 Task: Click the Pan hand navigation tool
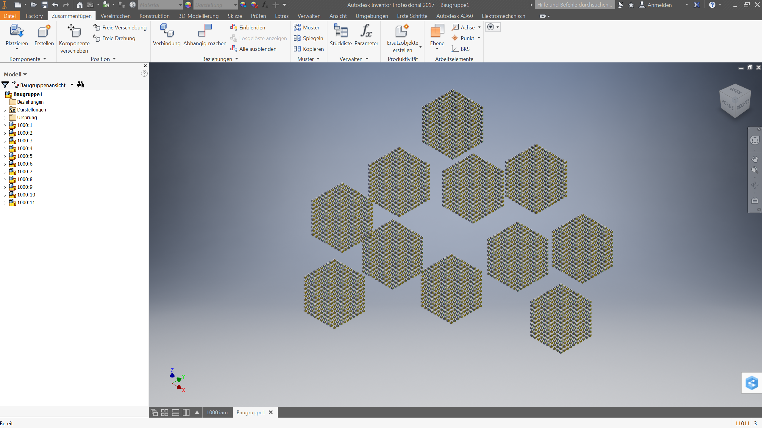coord(755,159)
